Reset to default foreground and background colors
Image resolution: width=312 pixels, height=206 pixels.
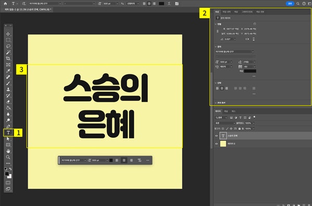tap(6, 169)
